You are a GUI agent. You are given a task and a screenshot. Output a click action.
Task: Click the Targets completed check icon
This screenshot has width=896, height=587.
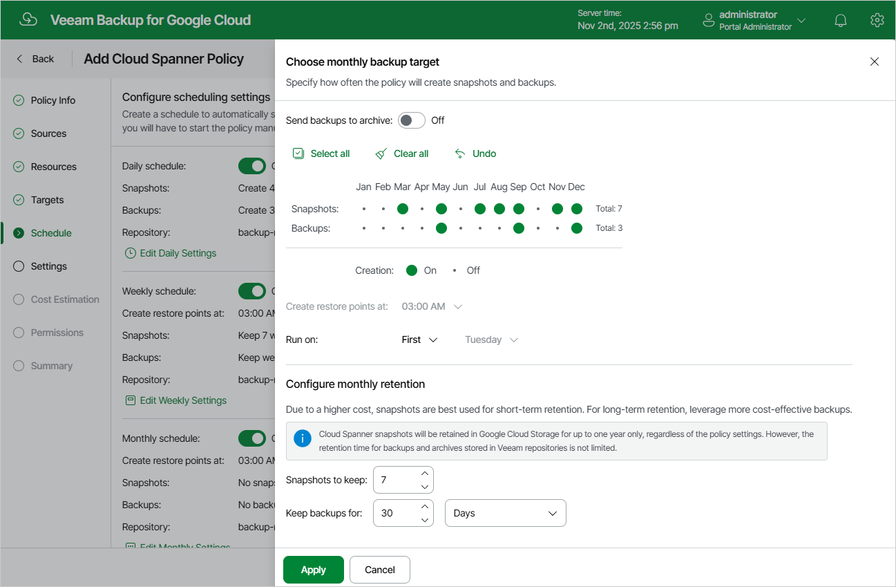(19, 200)
